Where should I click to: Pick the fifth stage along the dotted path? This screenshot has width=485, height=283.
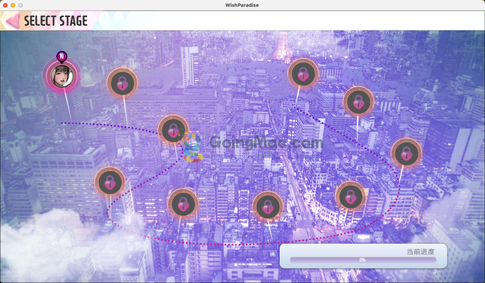coord(183,204)
